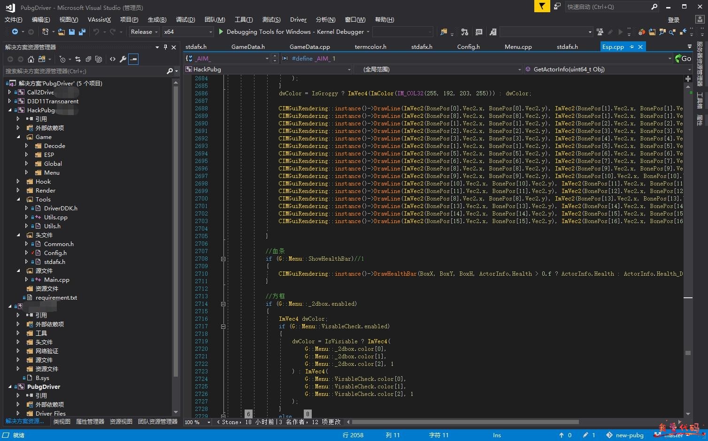708x441 pixels.
Task: Click the branch/git icon in toolbar
Action: point(464,32)
